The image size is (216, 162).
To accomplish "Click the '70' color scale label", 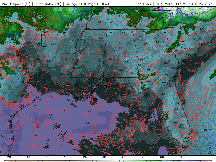I will [181, 157].
